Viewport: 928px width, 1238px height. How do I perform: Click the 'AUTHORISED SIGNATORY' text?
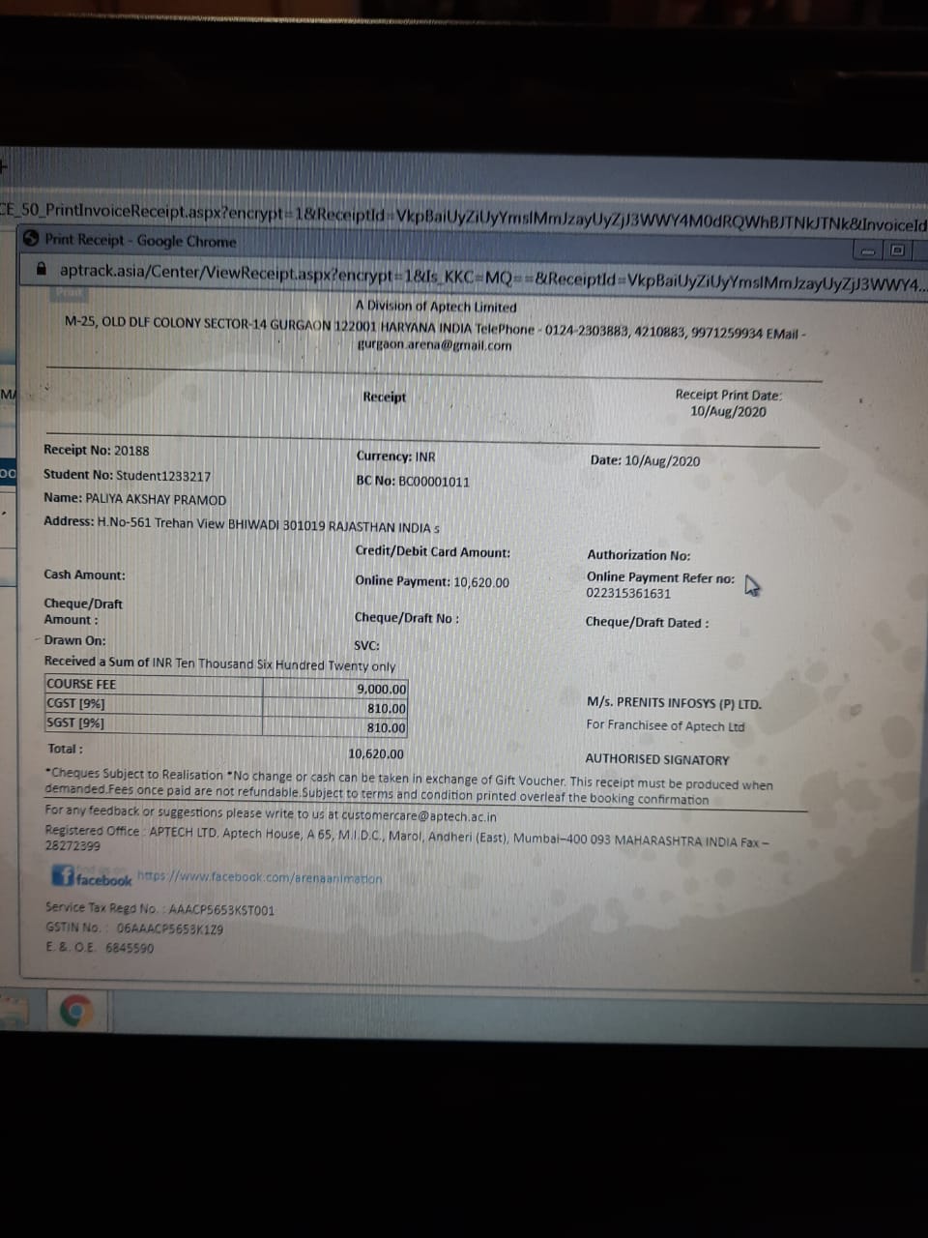point(657,759)
